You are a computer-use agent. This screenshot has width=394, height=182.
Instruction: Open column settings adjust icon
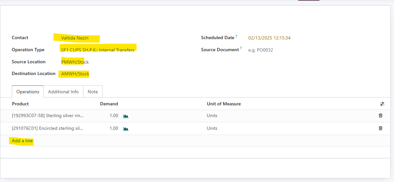pyautogui.click(x=382, y=104)
